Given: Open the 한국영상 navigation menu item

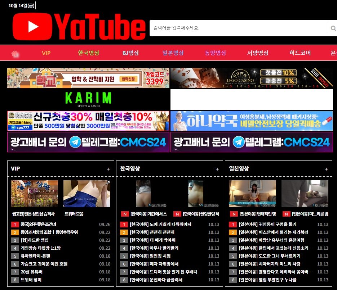Looking at the screenshot, I should tap(88, 53).
